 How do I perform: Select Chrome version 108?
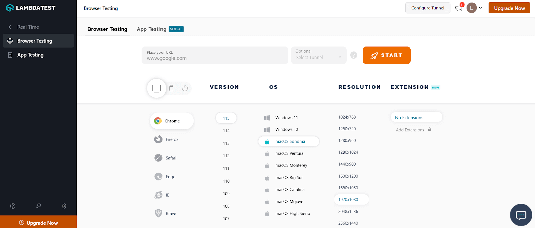click(x=226, y=206)
